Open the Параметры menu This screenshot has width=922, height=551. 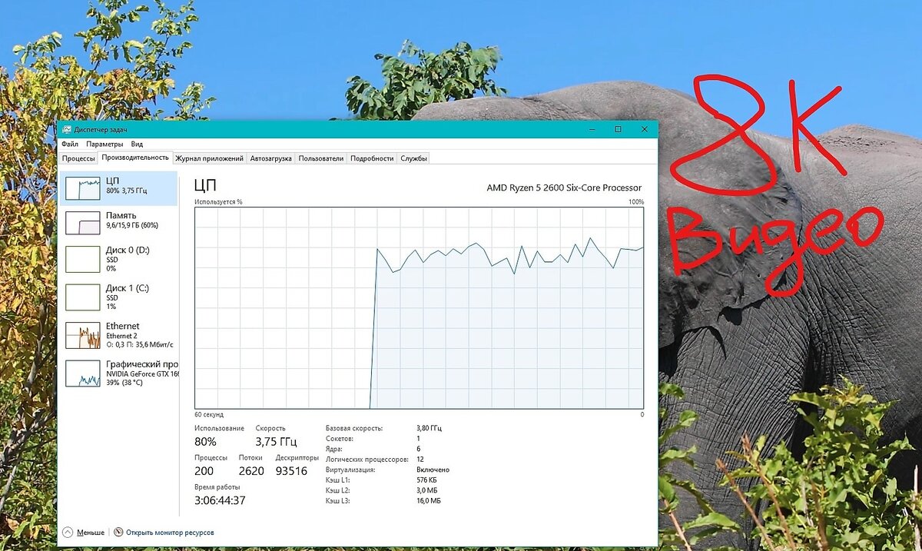coord(104,144)
